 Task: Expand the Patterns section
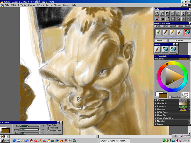(x=156, y=106)
